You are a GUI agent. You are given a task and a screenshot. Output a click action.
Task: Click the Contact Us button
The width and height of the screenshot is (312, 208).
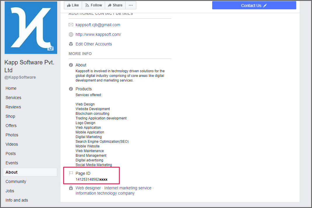(254, 5)
